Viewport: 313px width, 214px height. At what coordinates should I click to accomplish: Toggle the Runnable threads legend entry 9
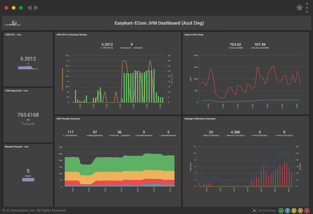tap(144, 133)
